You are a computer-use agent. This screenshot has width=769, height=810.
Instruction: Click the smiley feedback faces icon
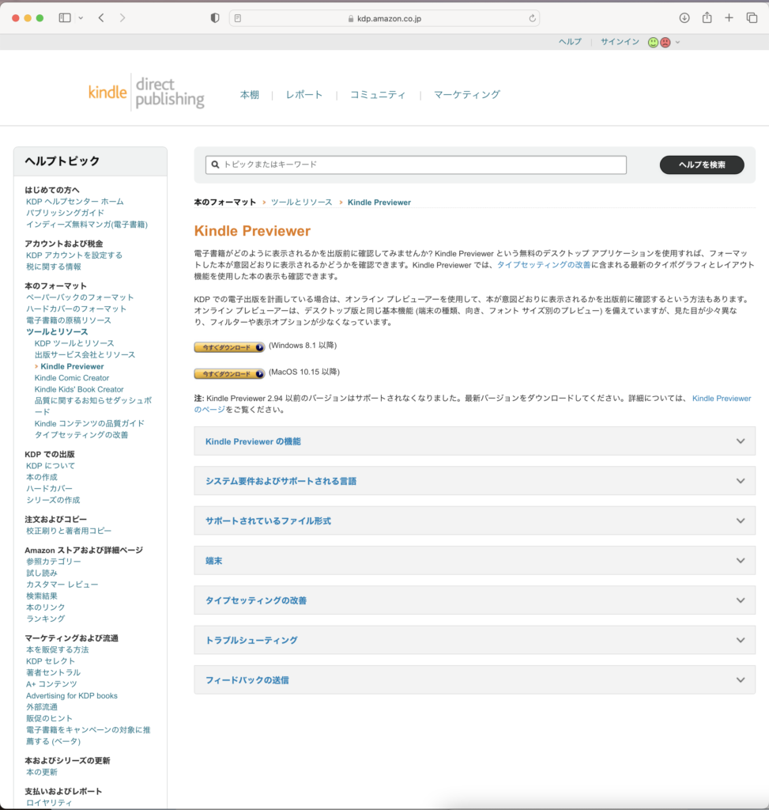pos(659,42)
